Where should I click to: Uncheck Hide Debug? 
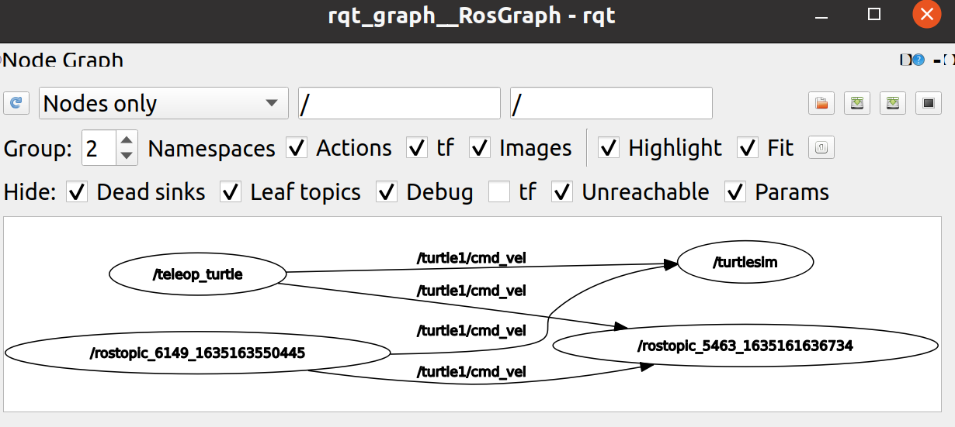(387, 191)
